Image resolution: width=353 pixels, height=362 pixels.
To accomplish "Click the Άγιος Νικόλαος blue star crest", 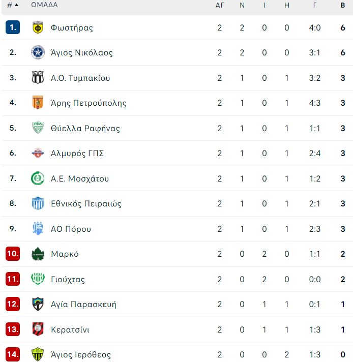I will pyautogui.click(x=38, y=52).
